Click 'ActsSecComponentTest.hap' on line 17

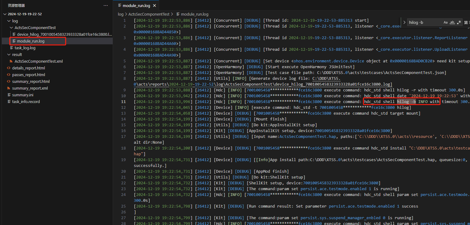click(308, 136)
